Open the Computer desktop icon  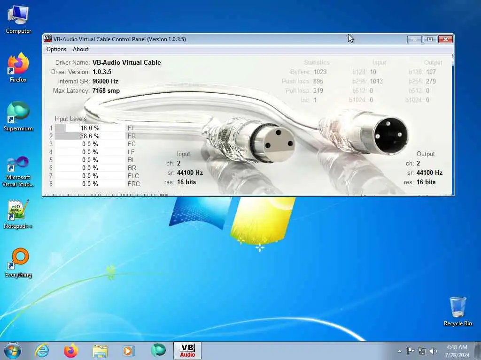point(18,20)
